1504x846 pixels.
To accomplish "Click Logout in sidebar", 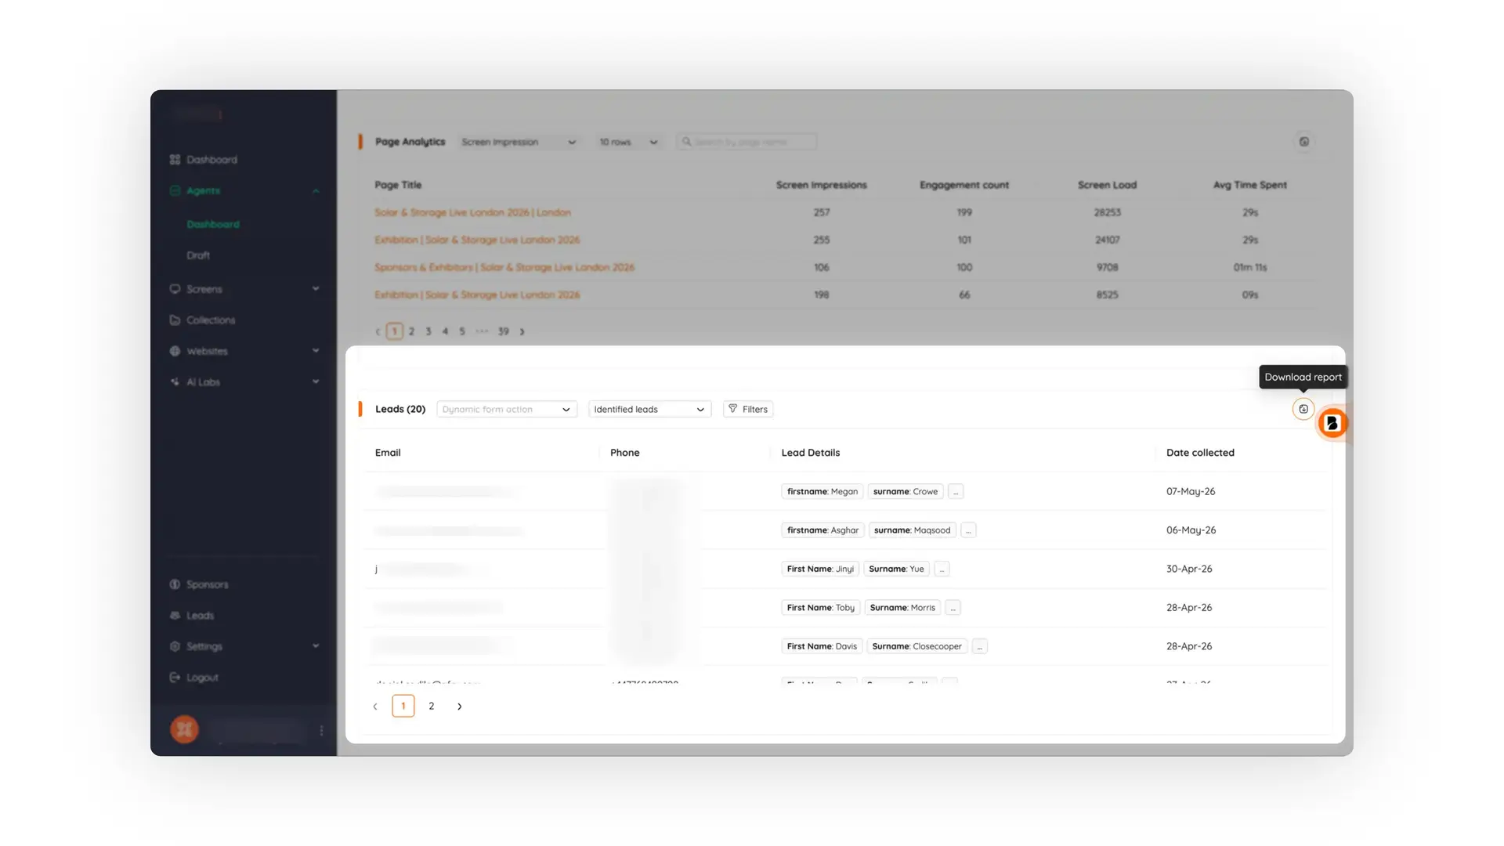I will [202, 678].
